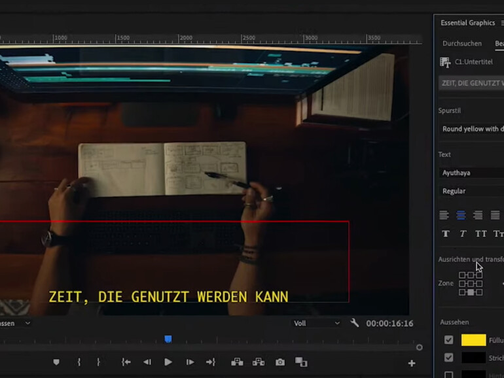This screenshot has width=504, height=378.
Task: Open the yellow fill color swatch
Action: [x=473, y=340]
